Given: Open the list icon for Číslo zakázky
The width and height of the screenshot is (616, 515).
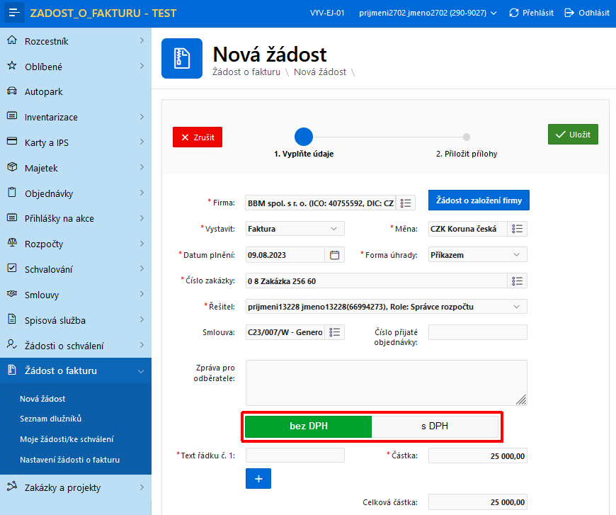Looking at the screenshot, I should [517, 281].
